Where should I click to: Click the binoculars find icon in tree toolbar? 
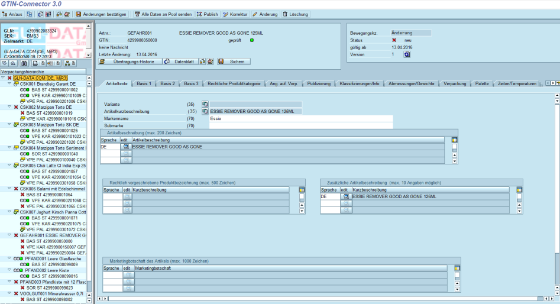(x=24, y=63)
